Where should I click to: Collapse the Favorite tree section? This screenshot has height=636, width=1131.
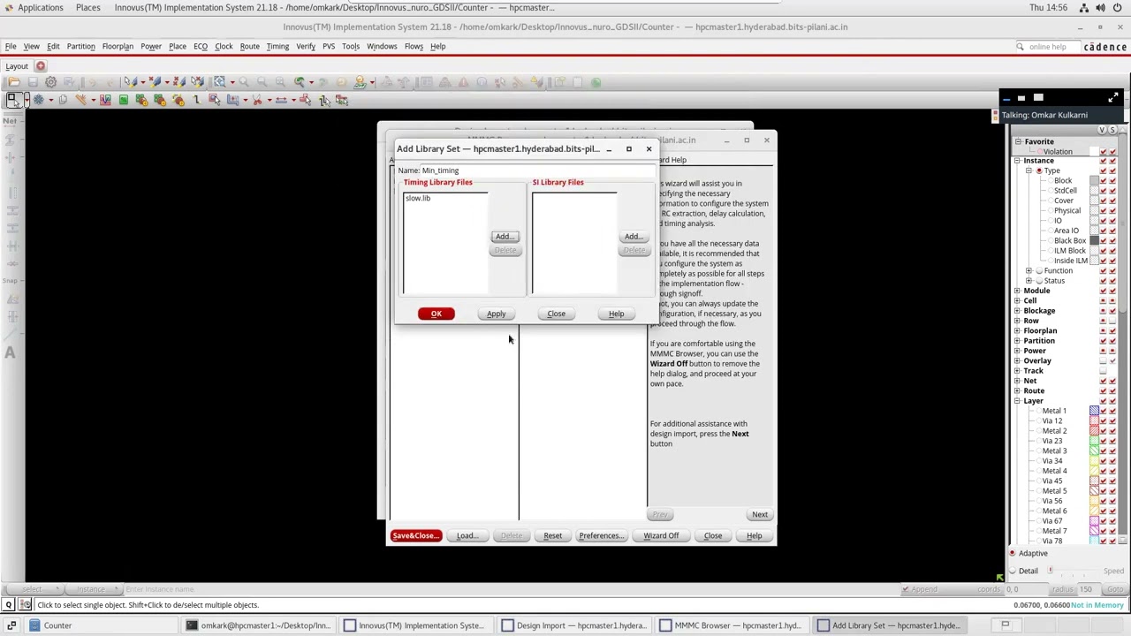(1018, 141)
